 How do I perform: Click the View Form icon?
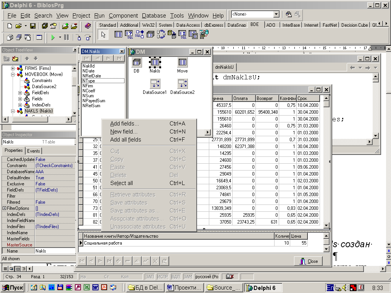(x=19, y=37)
